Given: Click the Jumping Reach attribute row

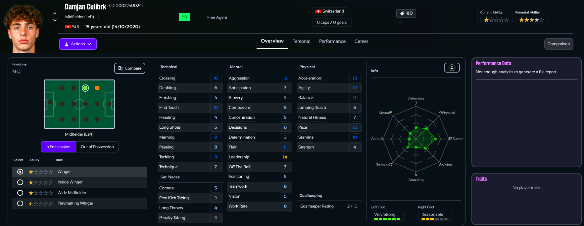Looking at the screenshot, I should (x=329, y=108).
